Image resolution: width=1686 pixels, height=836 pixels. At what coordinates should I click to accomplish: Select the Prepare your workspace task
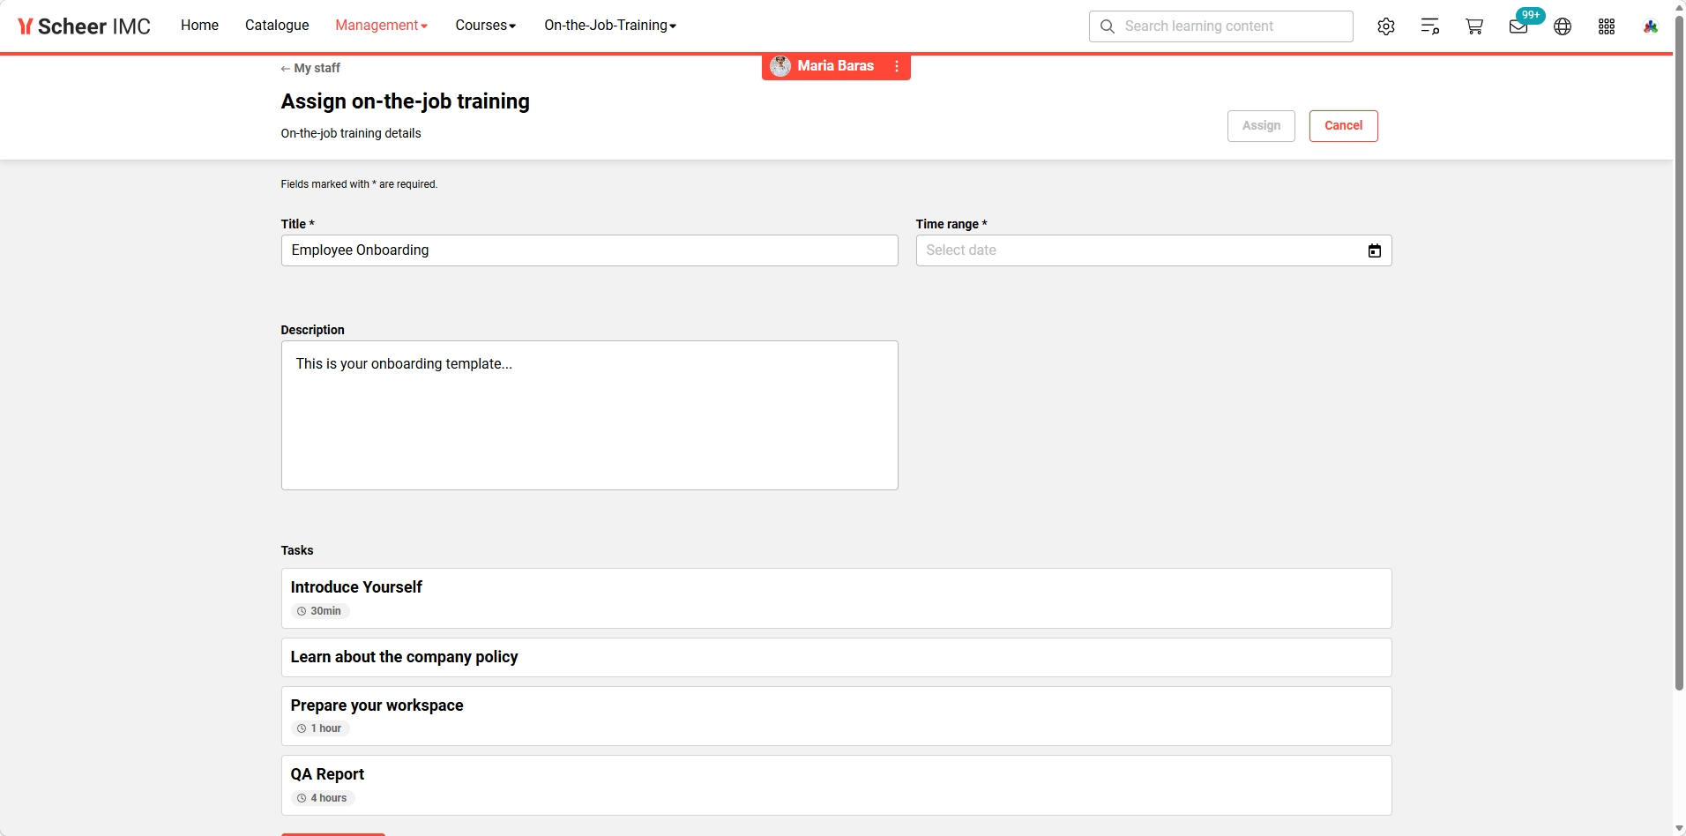836,716
